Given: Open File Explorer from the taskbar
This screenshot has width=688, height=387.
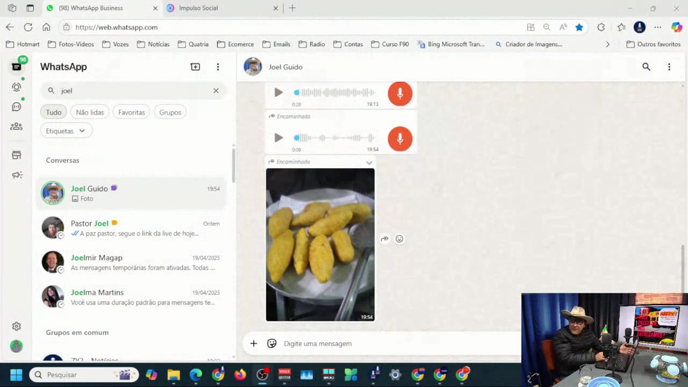Looking at the screenshot, I should click(173, 375).
